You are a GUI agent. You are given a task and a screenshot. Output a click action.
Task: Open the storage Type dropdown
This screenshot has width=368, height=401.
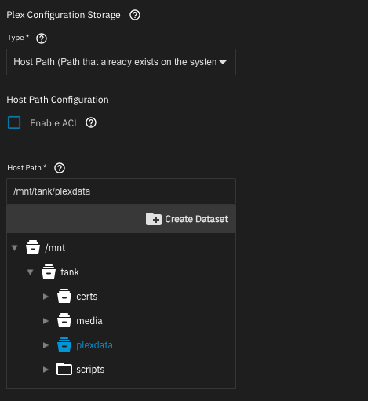[x=121, y=62]
